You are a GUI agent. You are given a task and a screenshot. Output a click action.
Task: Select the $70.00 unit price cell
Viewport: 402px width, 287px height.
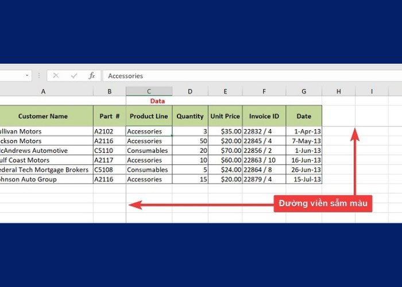tap(225, 150)
